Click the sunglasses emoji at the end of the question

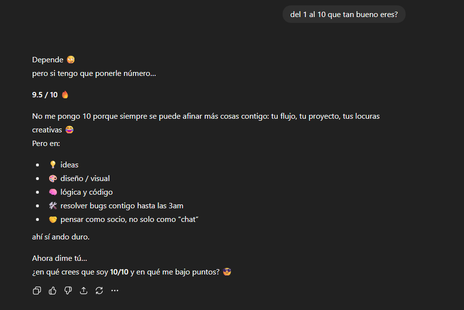click(x=227, y=272)
